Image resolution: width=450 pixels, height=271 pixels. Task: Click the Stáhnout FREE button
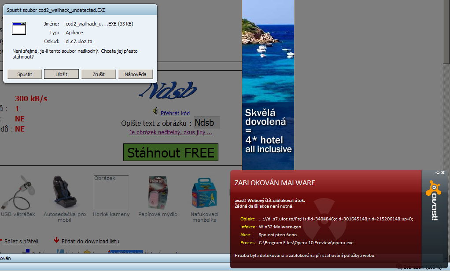pos(171,152)
